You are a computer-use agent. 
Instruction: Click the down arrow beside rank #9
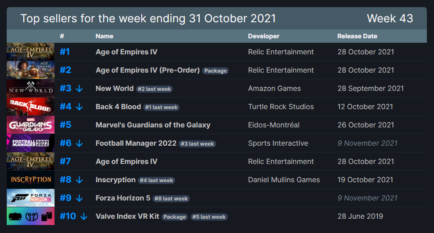80,198
